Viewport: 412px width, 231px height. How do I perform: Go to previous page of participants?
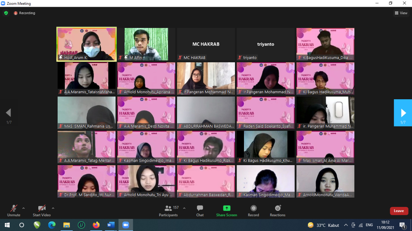pyautogui.click(x=8, y=113)
